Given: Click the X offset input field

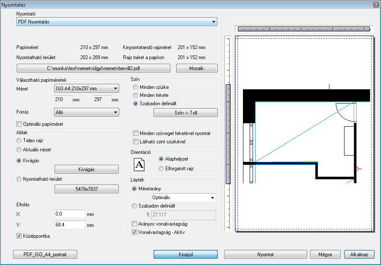Looking at the screenshot, I should (70, 214).
